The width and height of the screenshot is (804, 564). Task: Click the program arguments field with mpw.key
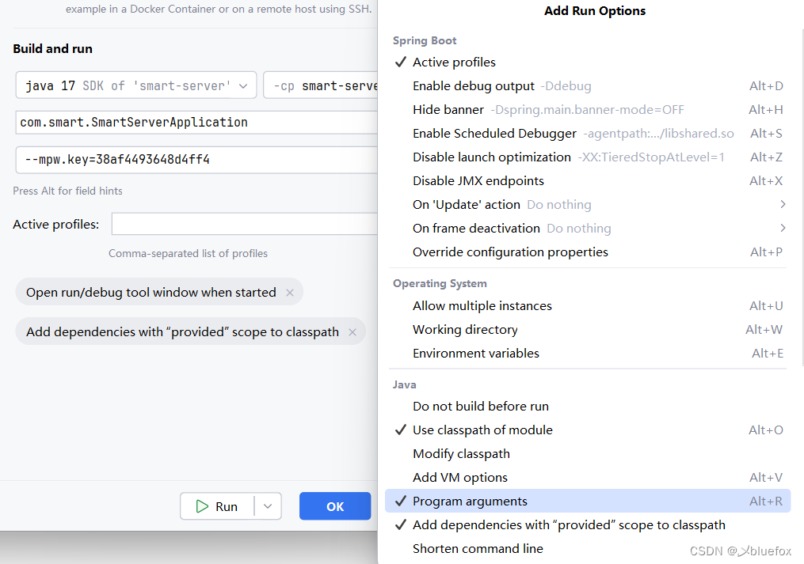tap(196, 160)
